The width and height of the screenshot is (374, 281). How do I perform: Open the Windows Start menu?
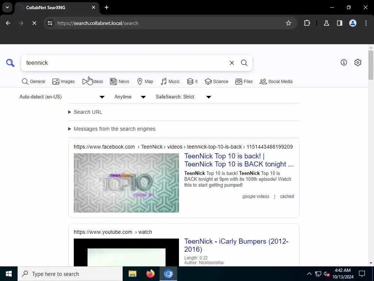click(9, 274)
